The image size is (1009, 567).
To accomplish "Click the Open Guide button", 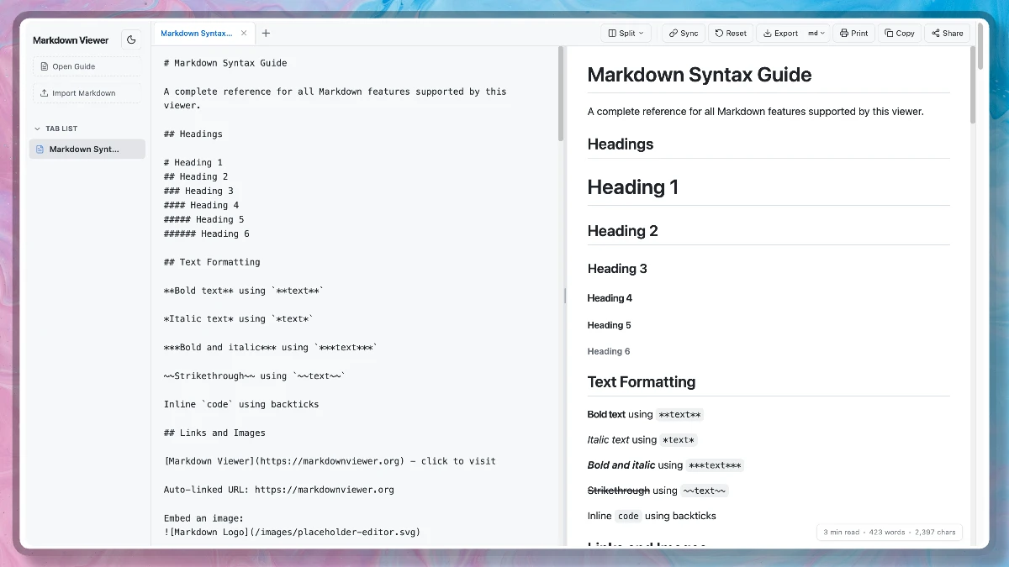I will [x=87, y=66].
